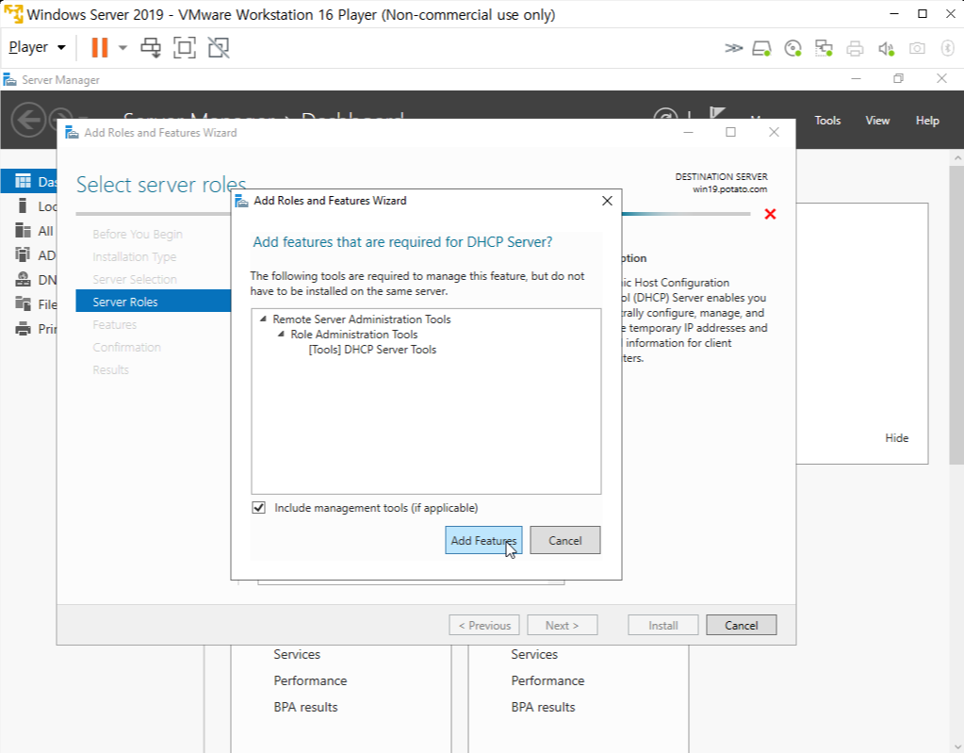
Task: Close the inner Add Features dialog
Action: click(607, 201)
